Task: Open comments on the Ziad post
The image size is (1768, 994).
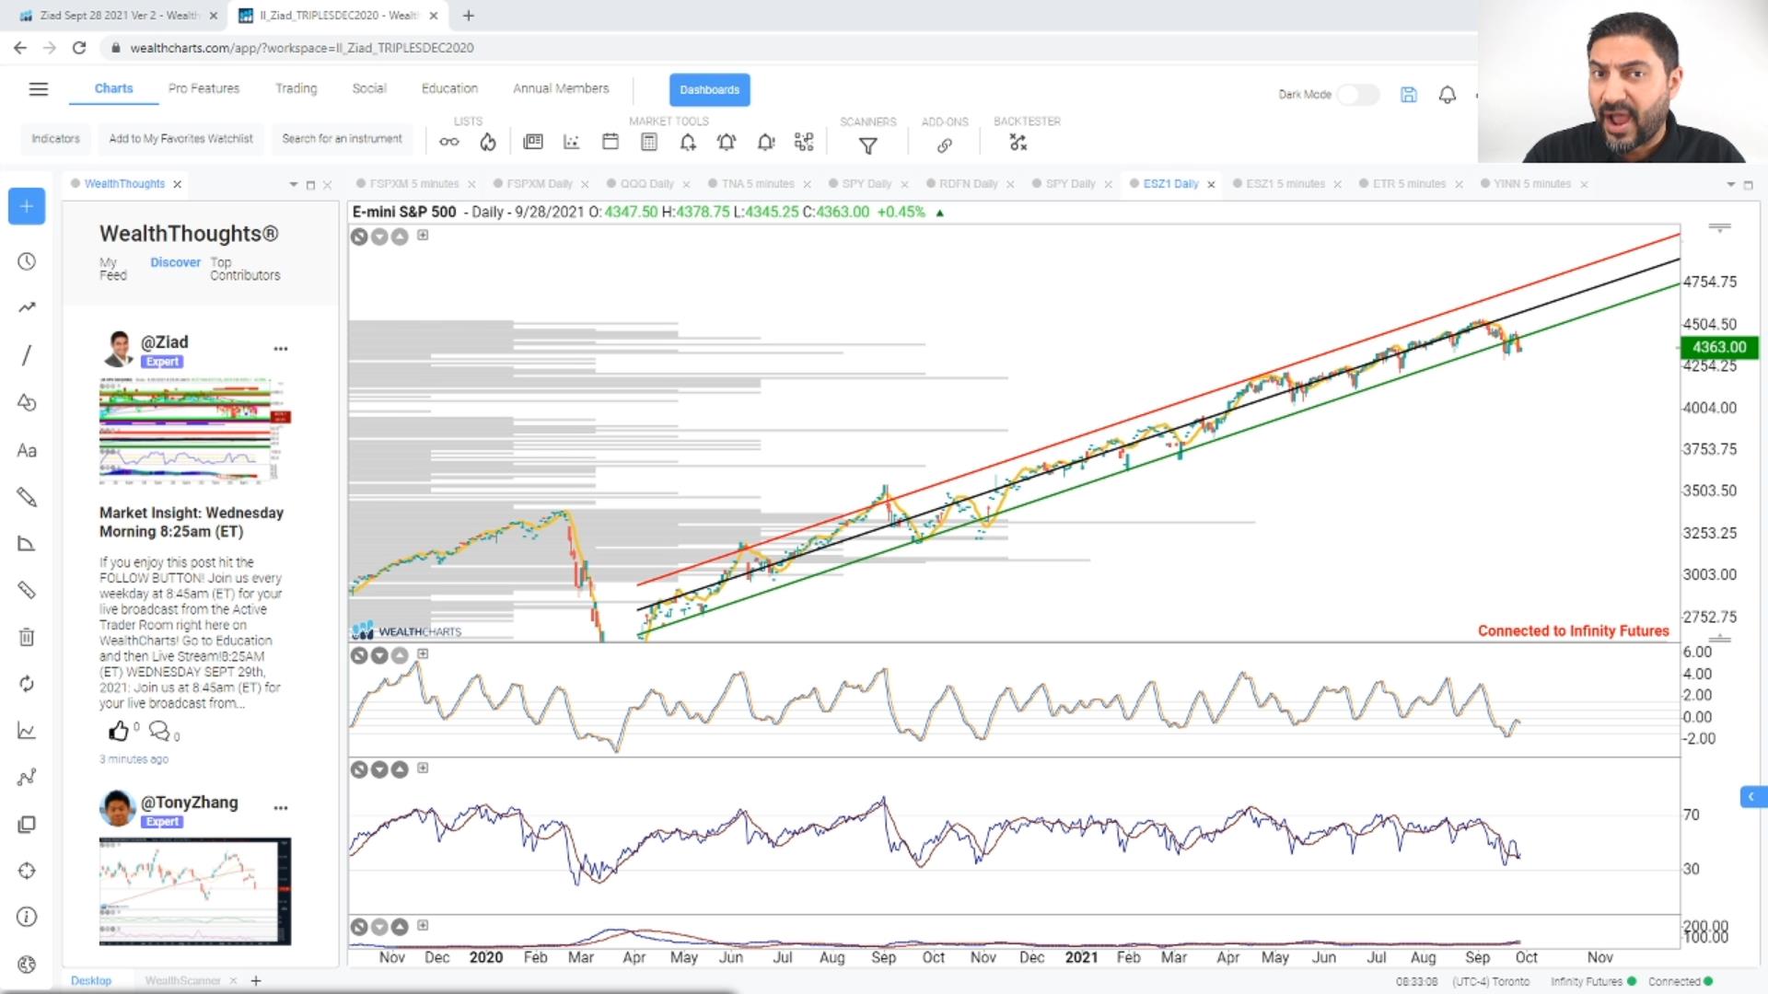Action: (x=159, y=732)
